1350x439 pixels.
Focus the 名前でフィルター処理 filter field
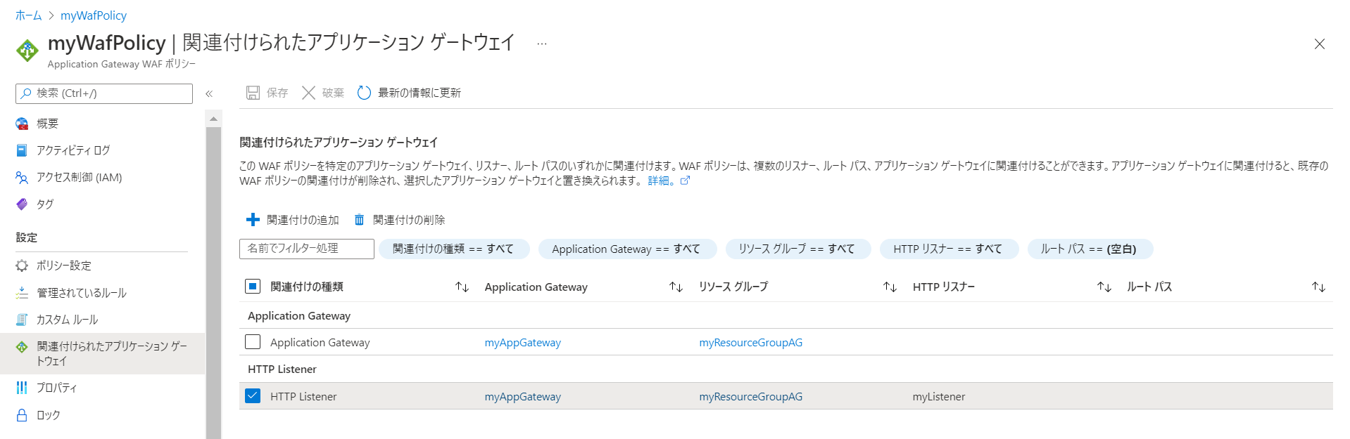click(x=307, y=249)
